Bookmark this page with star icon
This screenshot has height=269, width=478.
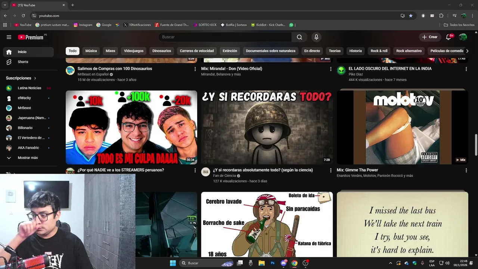[411, 16]
